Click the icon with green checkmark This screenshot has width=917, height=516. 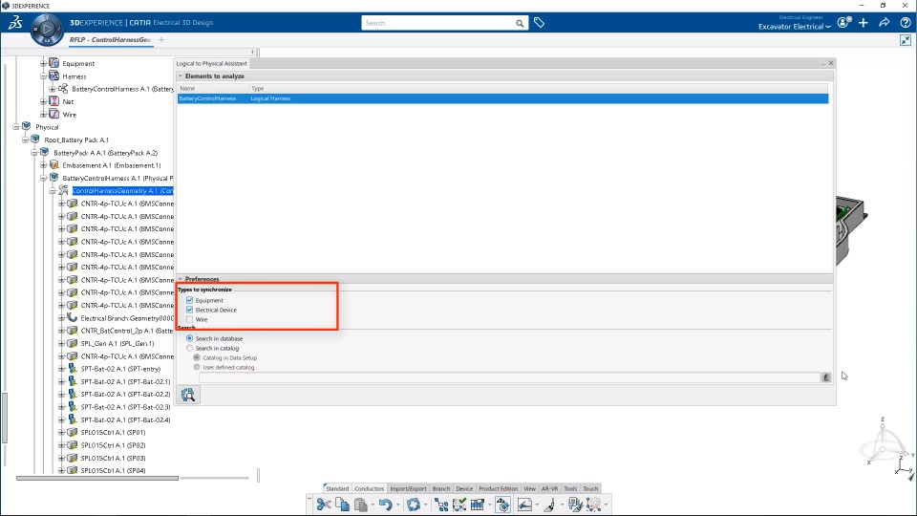click(459, 505)
